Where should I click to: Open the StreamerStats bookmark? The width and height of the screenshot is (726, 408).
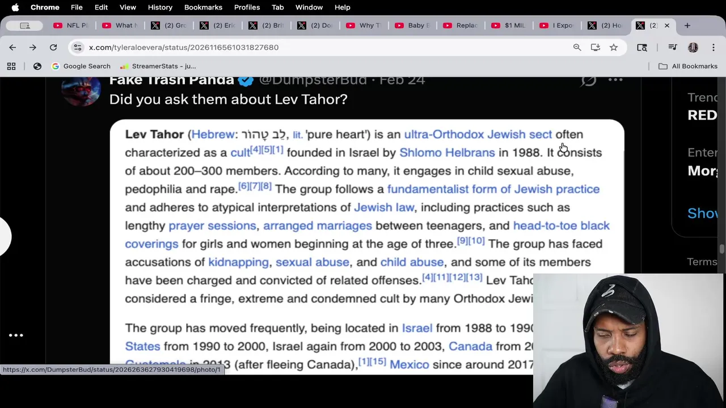[x=158, y=66]
